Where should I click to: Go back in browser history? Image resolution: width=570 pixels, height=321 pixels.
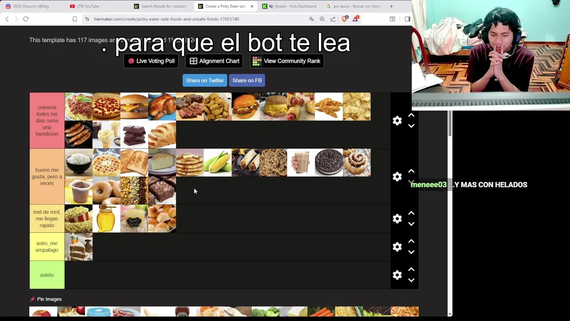(7, 19)
